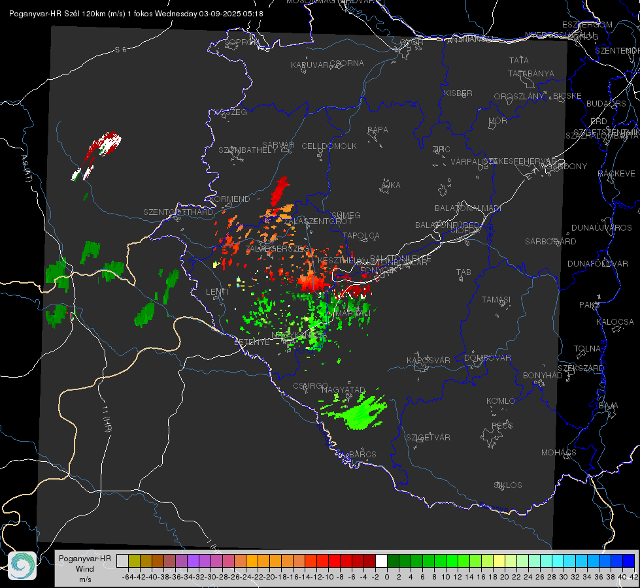640x588 pixels.
Task: Click the city label CSORNA
Action: pos(347,63)
